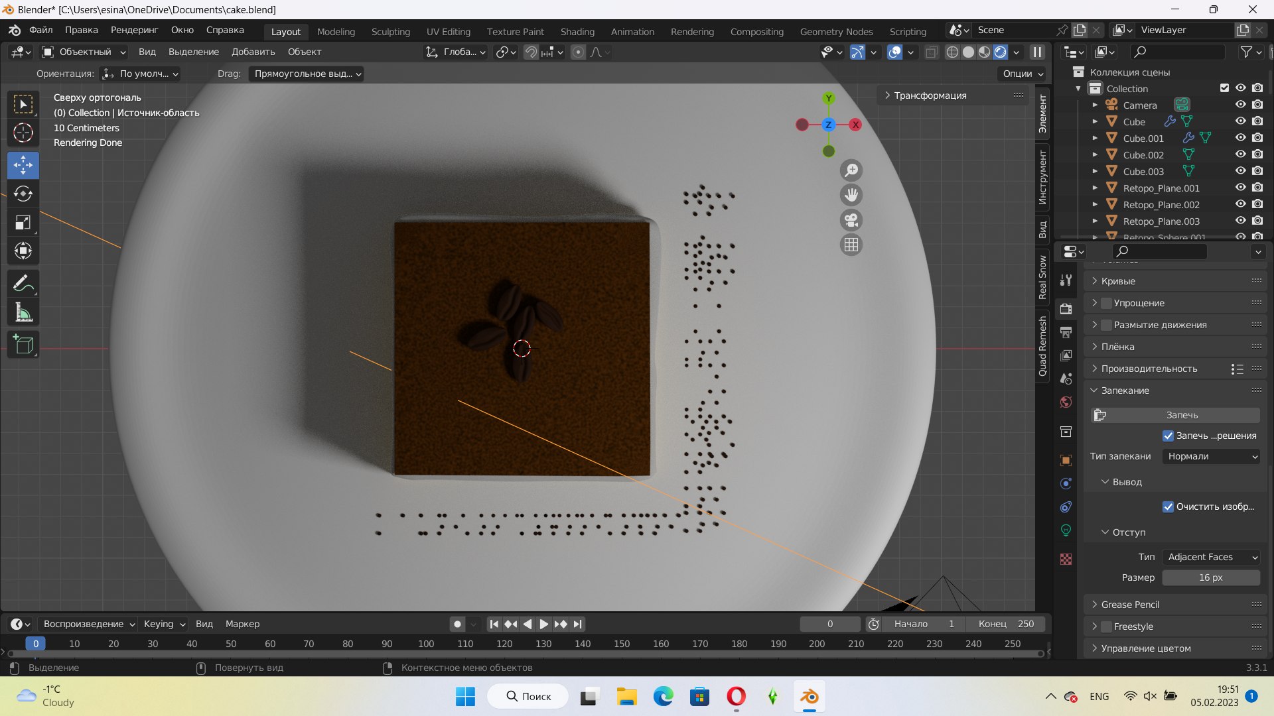Click the viewport pan hand icon

point(851,195)
